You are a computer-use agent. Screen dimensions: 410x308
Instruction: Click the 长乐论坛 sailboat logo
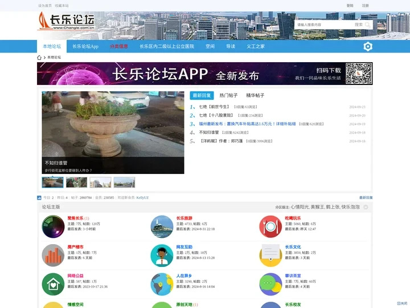pos(66,21)
